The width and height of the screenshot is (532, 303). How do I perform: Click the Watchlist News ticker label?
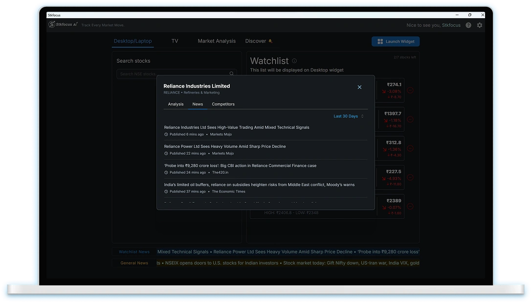tap(134, 252)
